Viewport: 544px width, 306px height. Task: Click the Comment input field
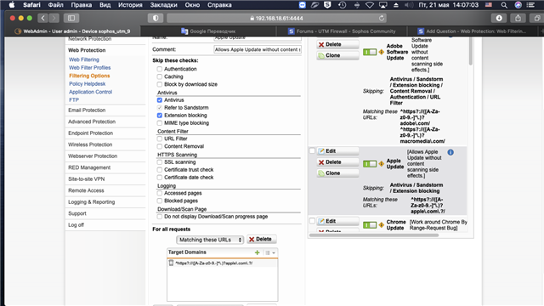[258, 49]
